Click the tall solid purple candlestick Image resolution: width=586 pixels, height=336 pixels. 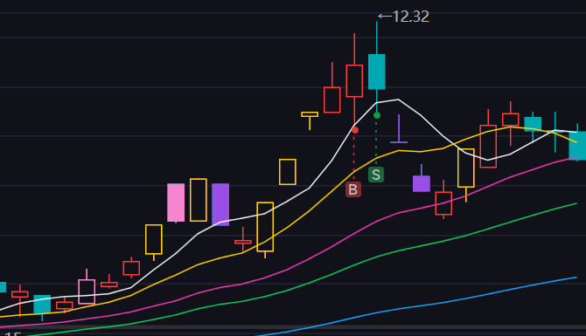pos(220,204)
